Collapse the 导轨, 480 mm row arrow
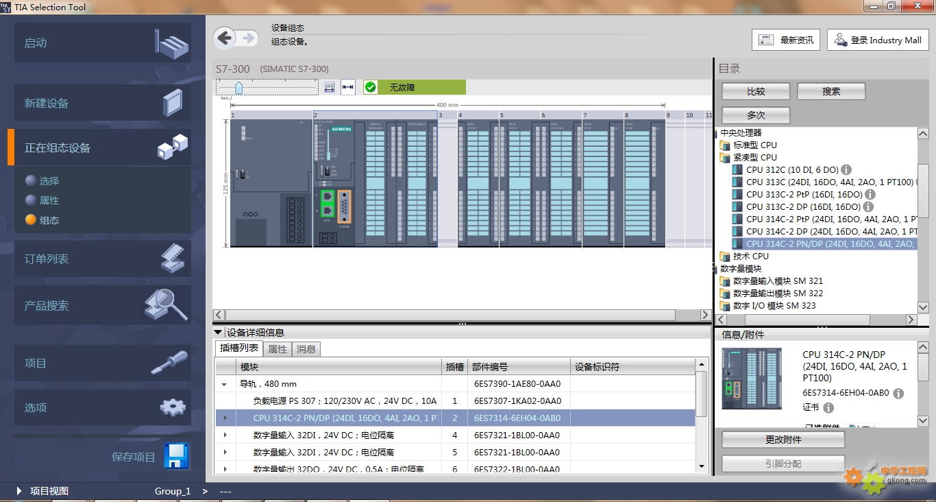The image size is (936, 502). (224, 385)
